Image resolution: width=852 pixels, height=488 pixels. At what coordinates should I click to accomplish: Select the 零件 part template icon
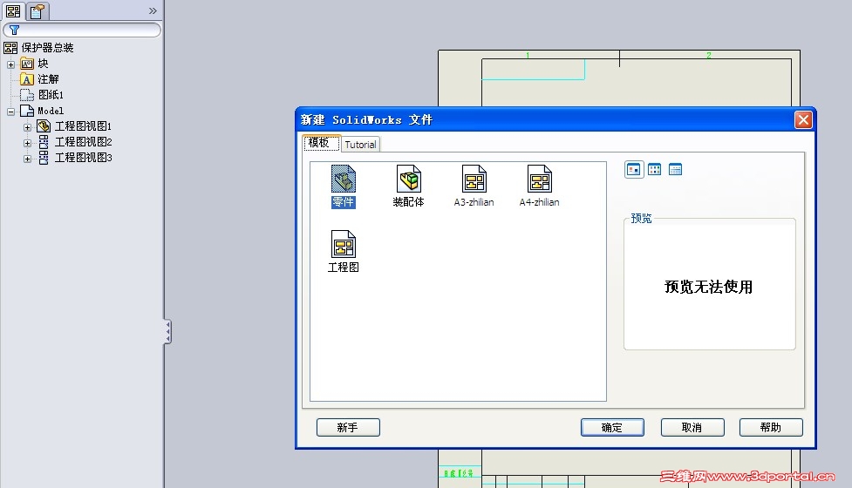click(x=344, y=180)
